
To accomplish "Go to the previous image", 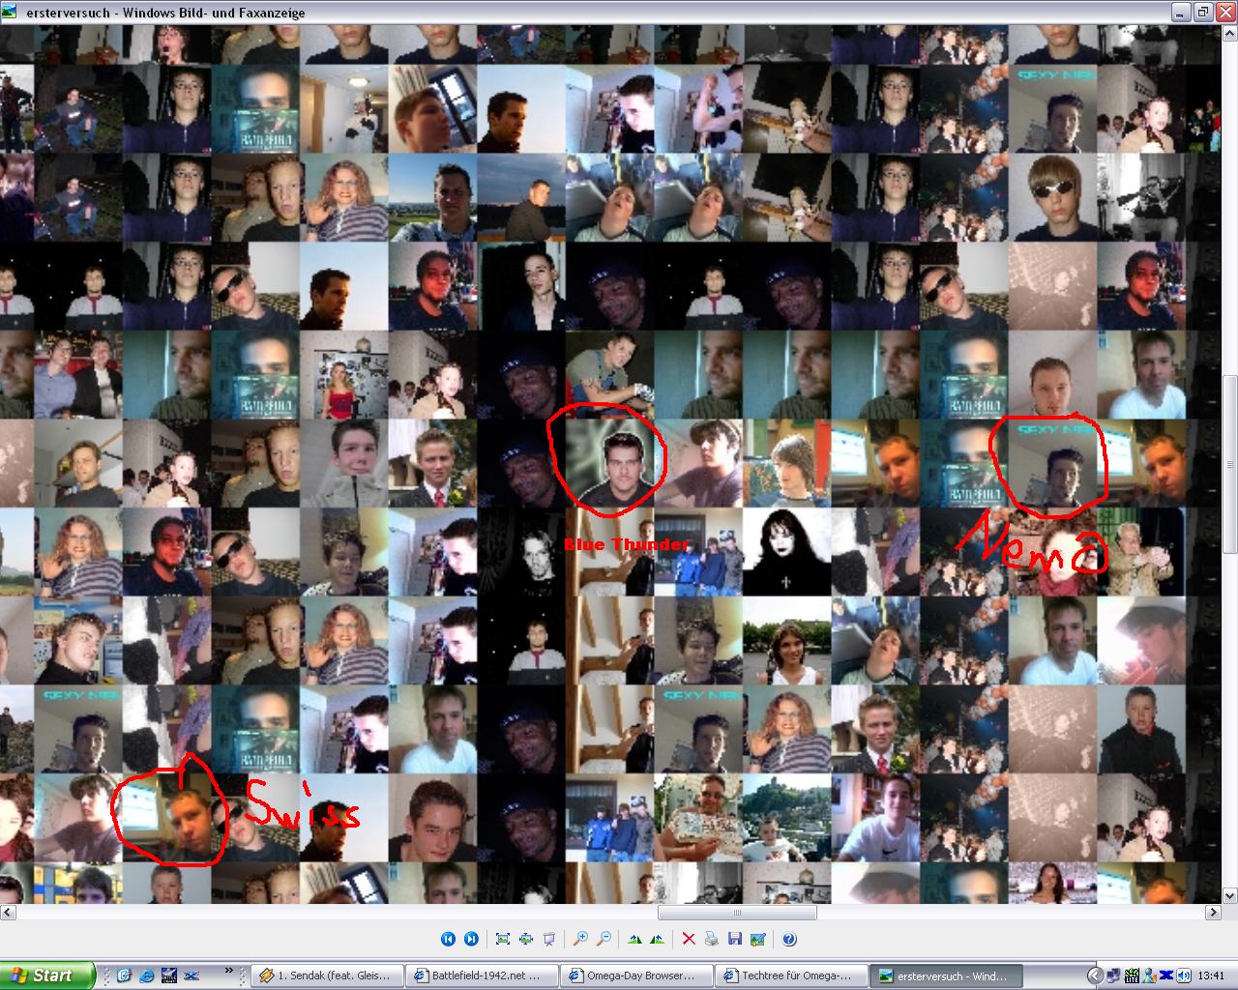I will click(448, 939).
